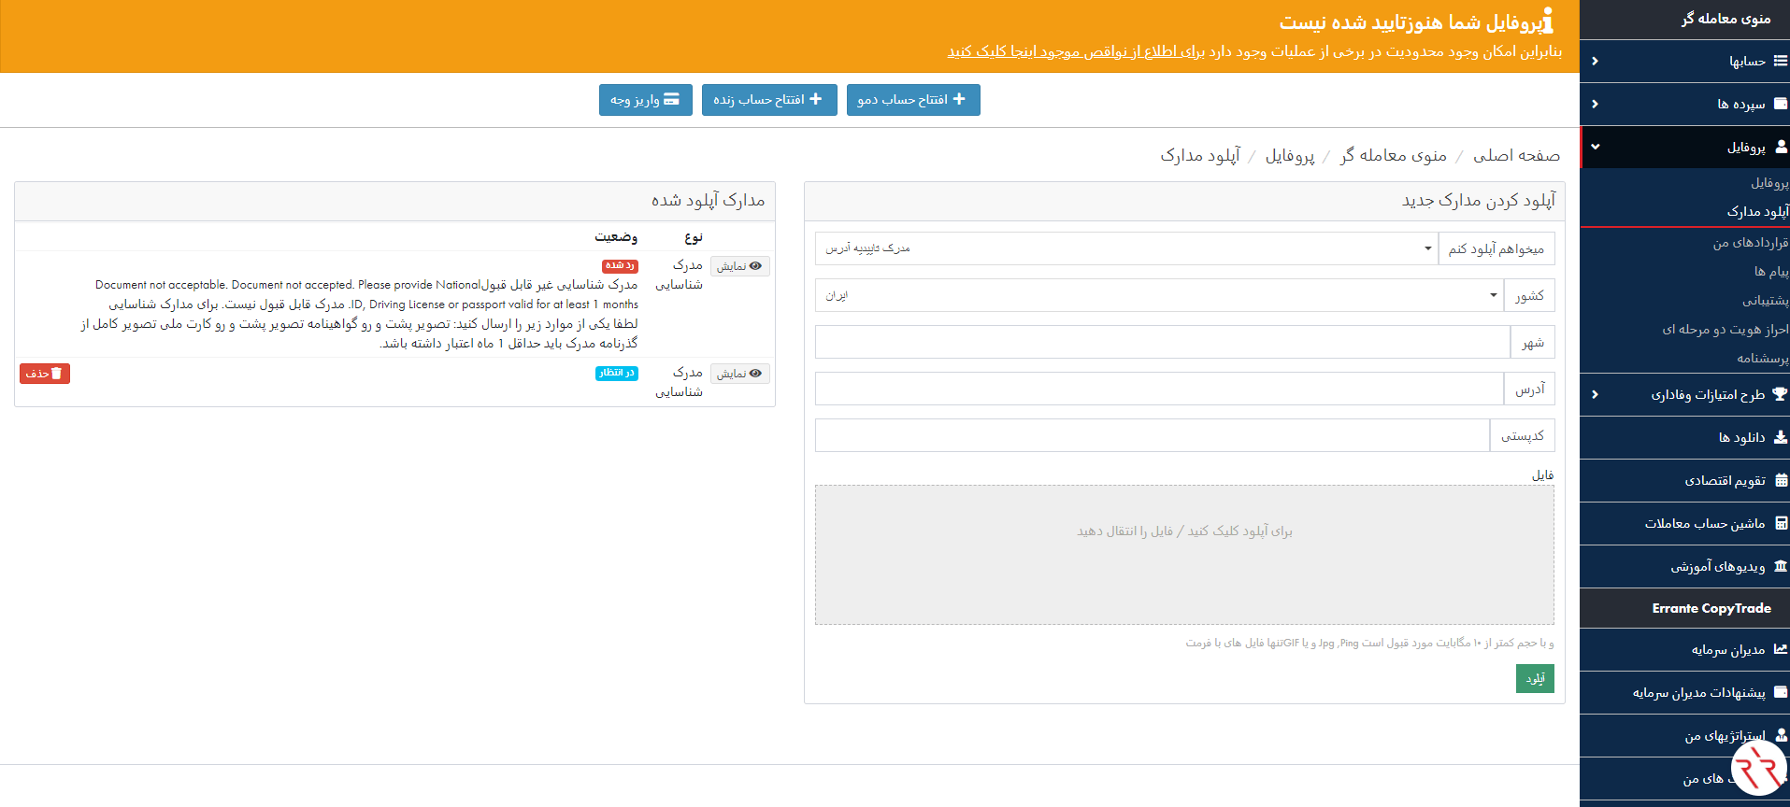Open پشتیبانی in sidebar
The width and height of the screenshot is (1790, 807).
pos(1765,300)
